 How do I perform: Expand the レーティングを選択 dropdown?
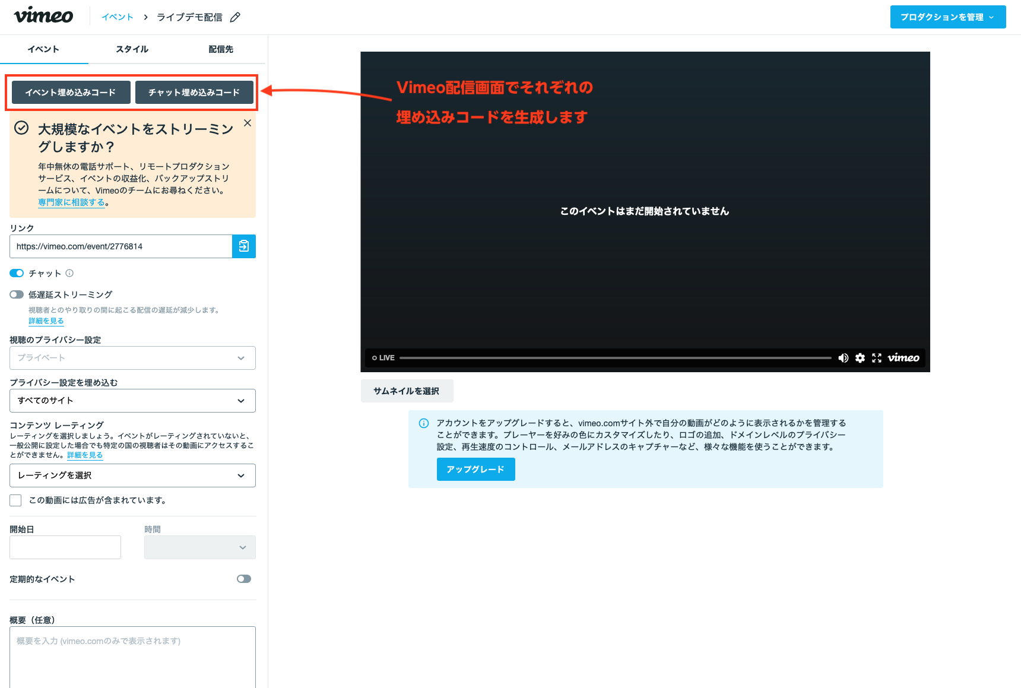(132, 475)
